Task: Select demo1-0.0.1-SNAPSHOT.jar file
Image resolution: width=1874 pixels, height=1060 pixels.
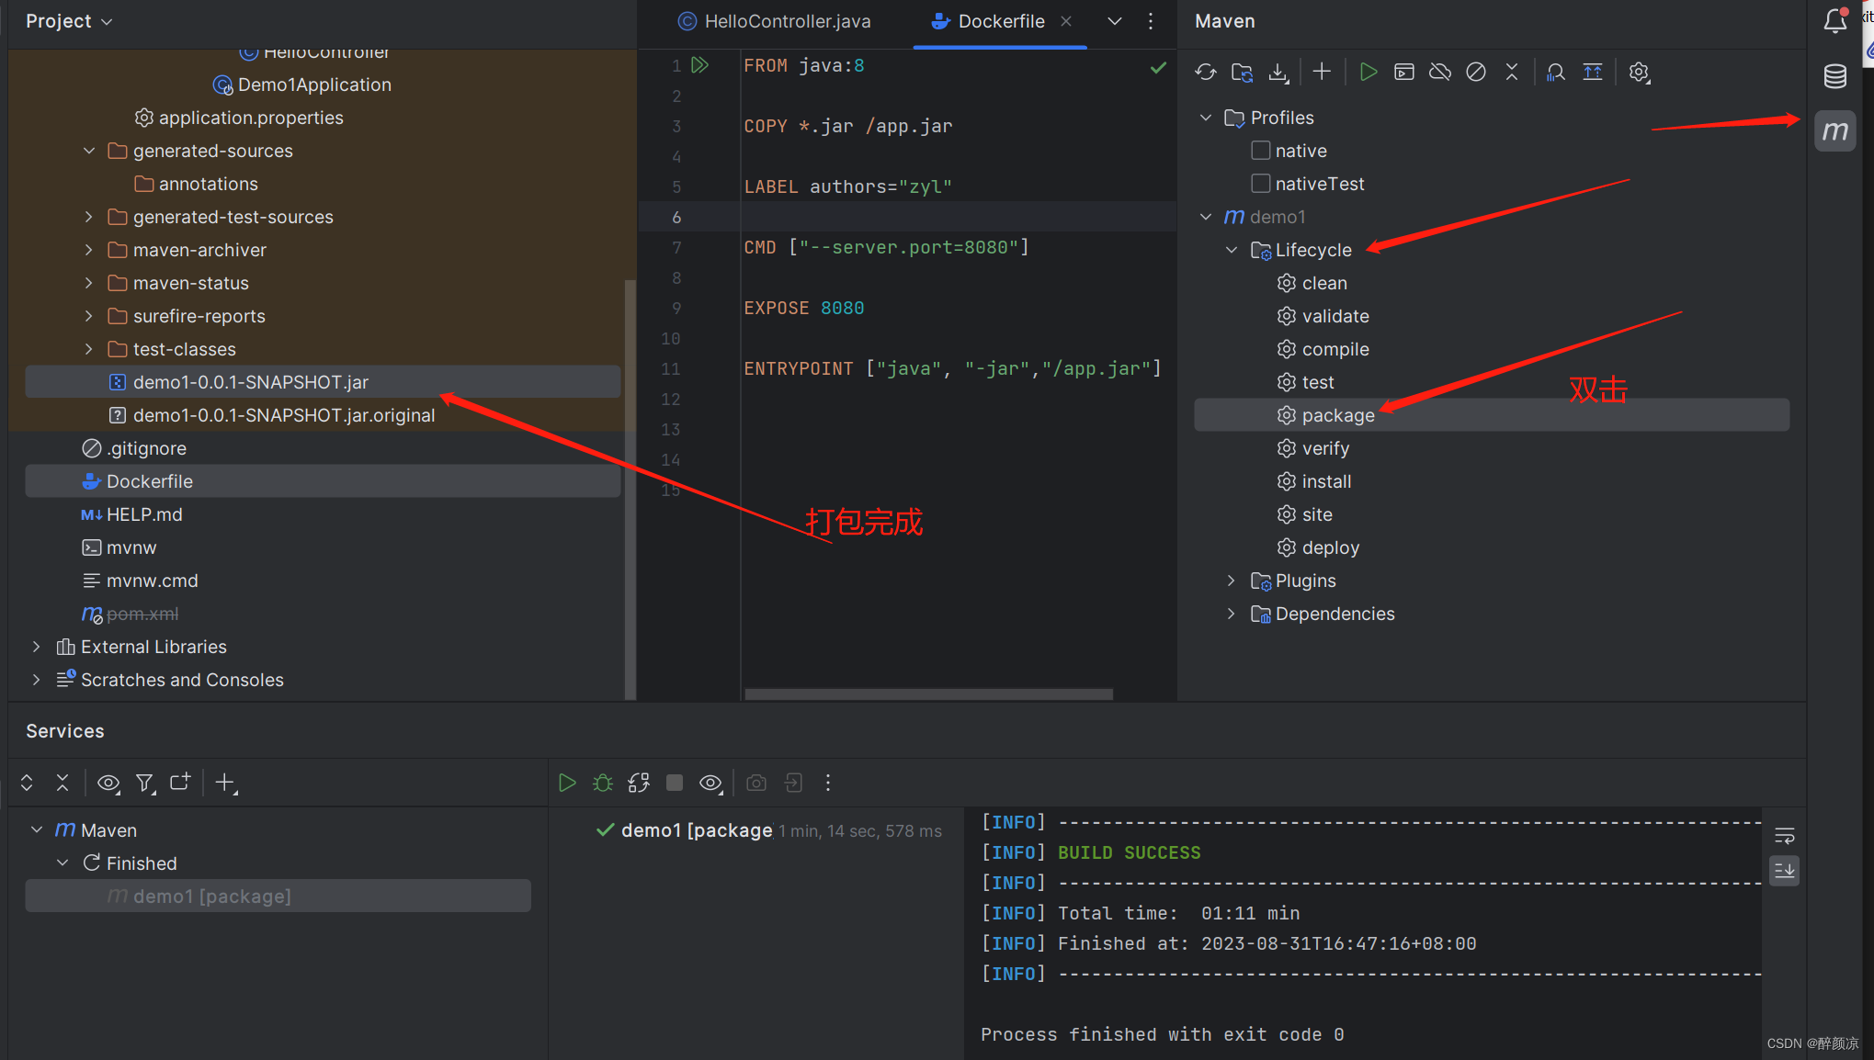Action: [x=323, y=382]
